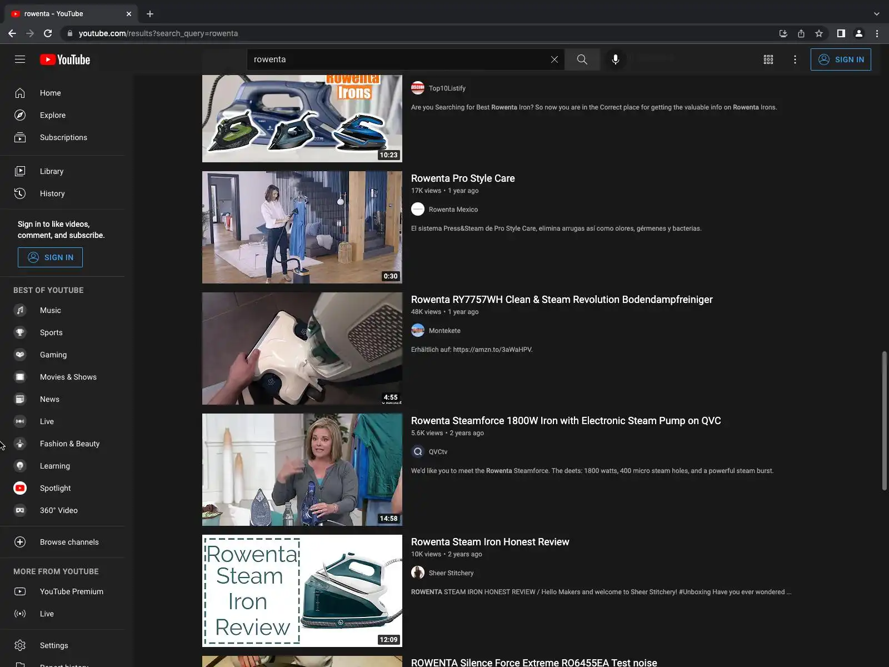Open Live under More from YouTube
The image size is (889, 667).
[62, 614]
